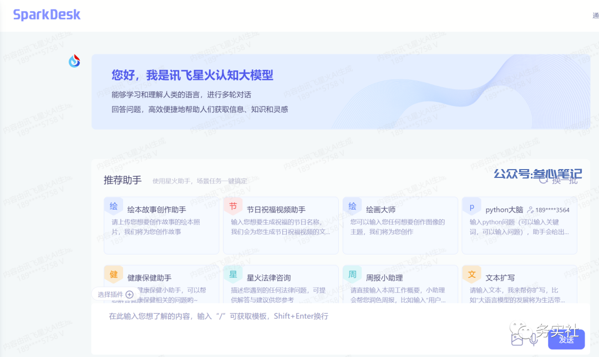Click the 绘 icon on 绘画大师
The width and height of the screenshot is (599, 357).
click(352, 207)
